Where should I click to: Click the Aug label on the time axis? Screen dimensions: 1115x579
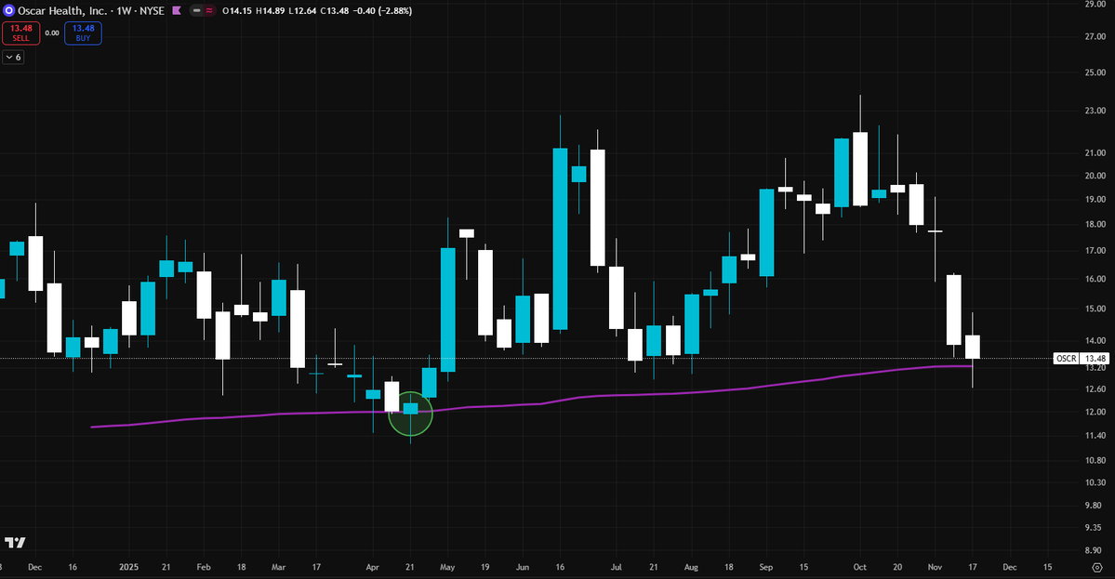(x=691, y=567)
